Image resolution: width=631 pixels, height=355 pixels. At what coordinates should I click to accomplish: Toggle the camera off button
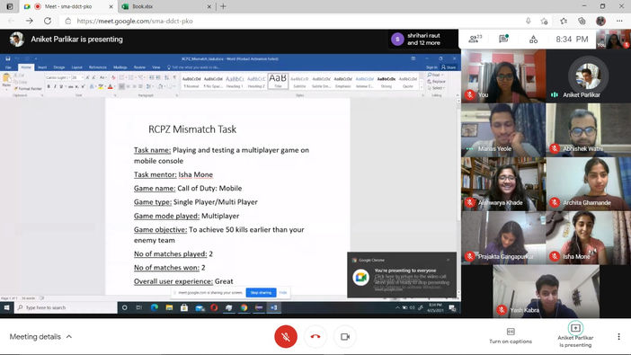[x=345, y=336]
